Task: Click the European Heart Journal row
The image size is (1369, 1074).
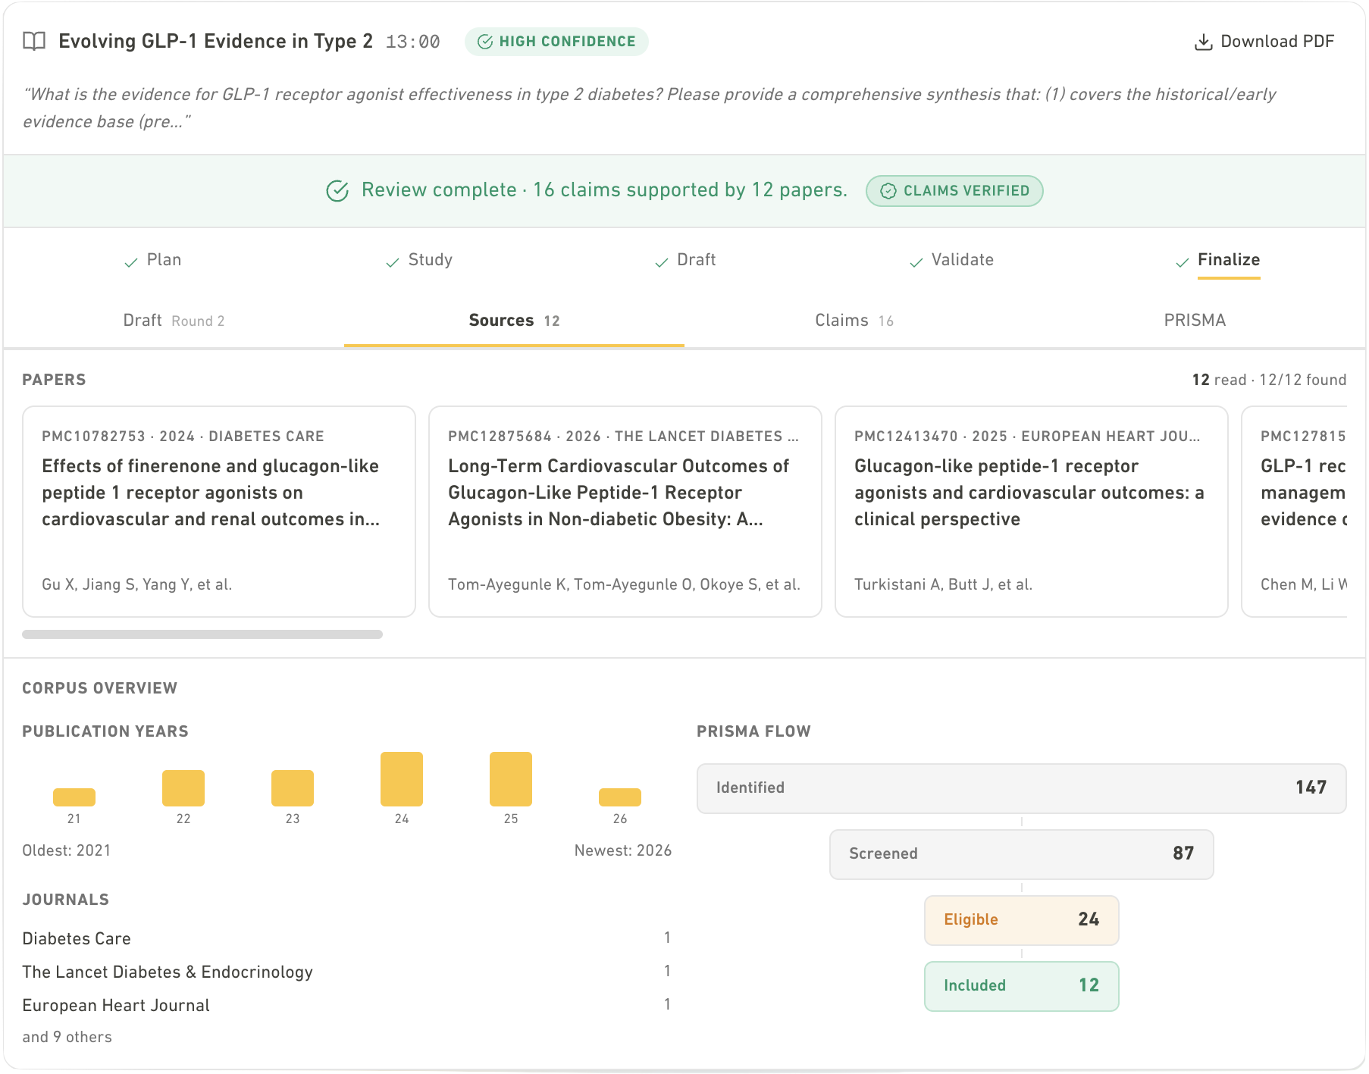Action: pos(346,1005)
